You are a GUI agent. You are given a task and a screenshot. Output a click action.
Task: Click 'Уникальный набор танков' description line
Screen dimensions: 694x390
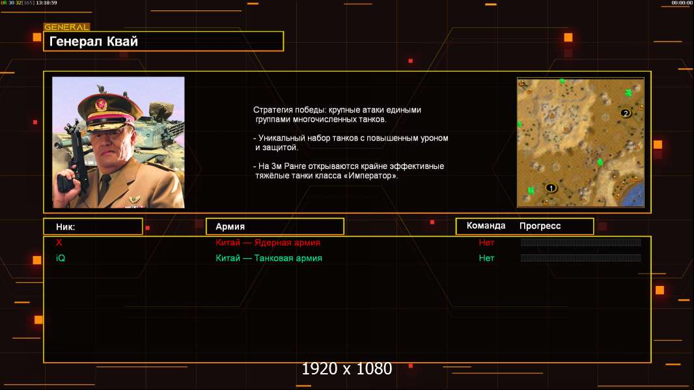350,142
